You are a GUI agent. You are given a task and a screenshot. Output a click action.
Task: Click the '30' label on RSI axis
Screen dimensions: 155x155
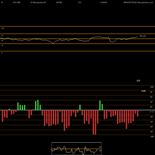(x=2, y=46)
